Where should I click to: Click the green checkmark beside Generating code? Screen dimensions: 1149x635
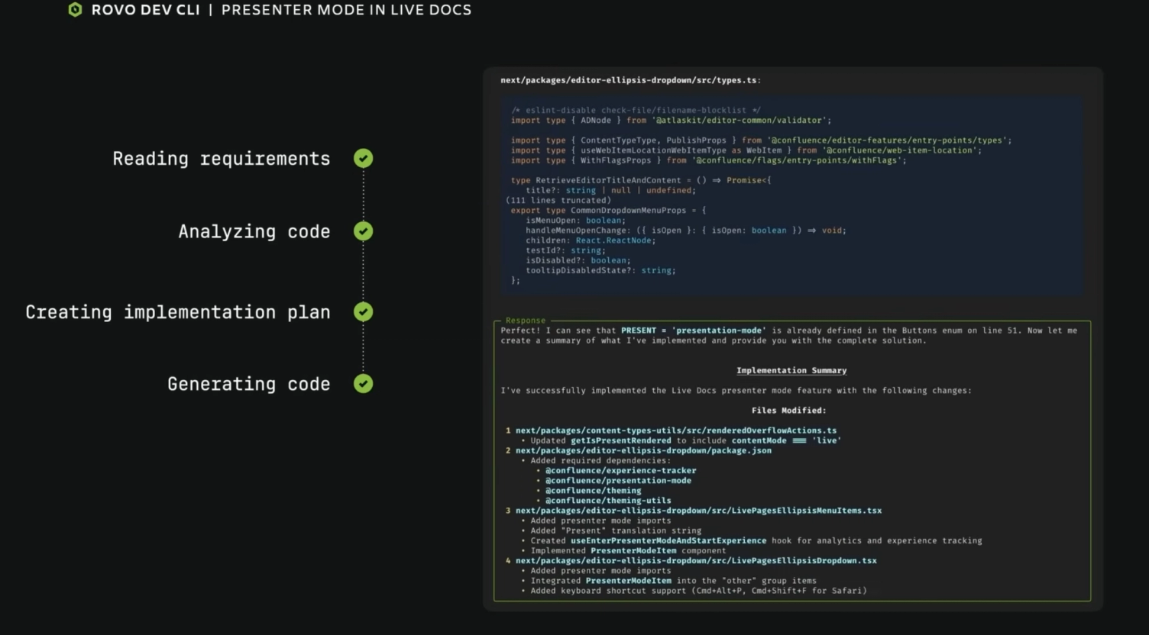point(364,383)
